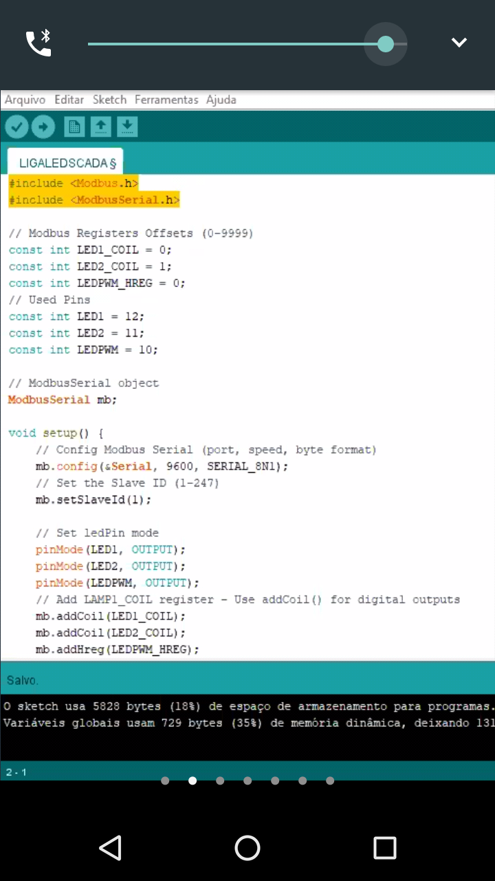Expand the volume panel chevron
The height and width of the screenshot is (881, 495).
[459, 43]
